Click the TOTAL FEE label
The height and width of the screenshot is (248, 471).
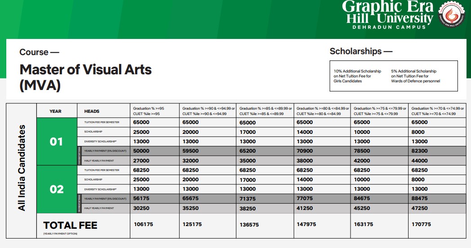pos(70,225)
